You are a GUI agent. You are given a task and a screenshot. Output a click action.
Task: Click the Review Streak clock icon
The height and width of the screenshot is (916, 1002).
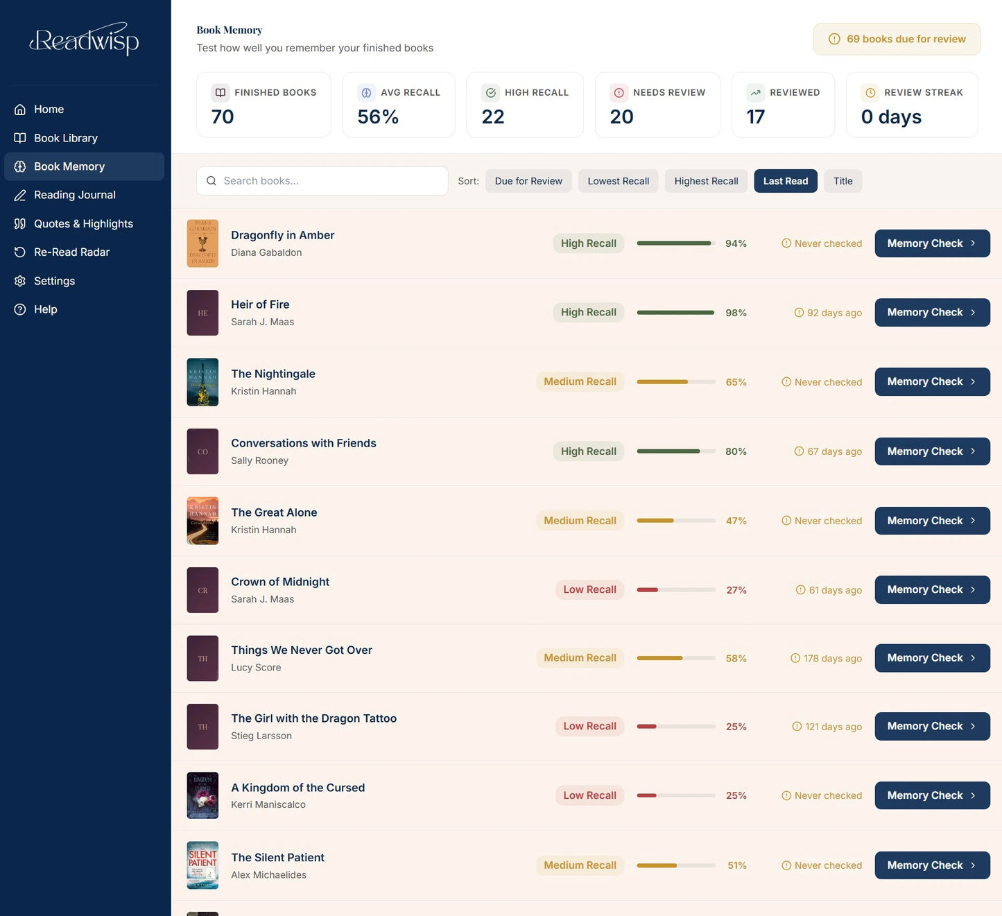(870, 92)
